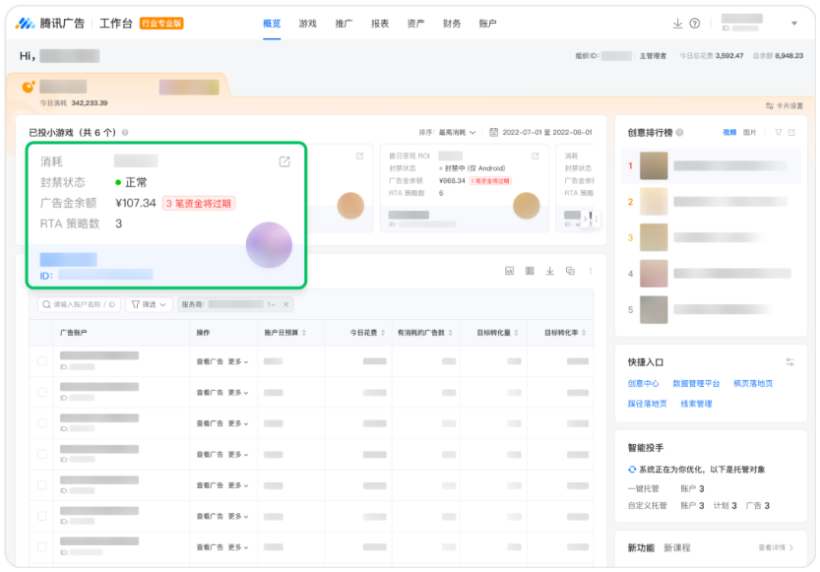Screen dimensions: 820x572
Task: Click the 3 笔资金将过期 red tag
Action: (x=199, y=204)
